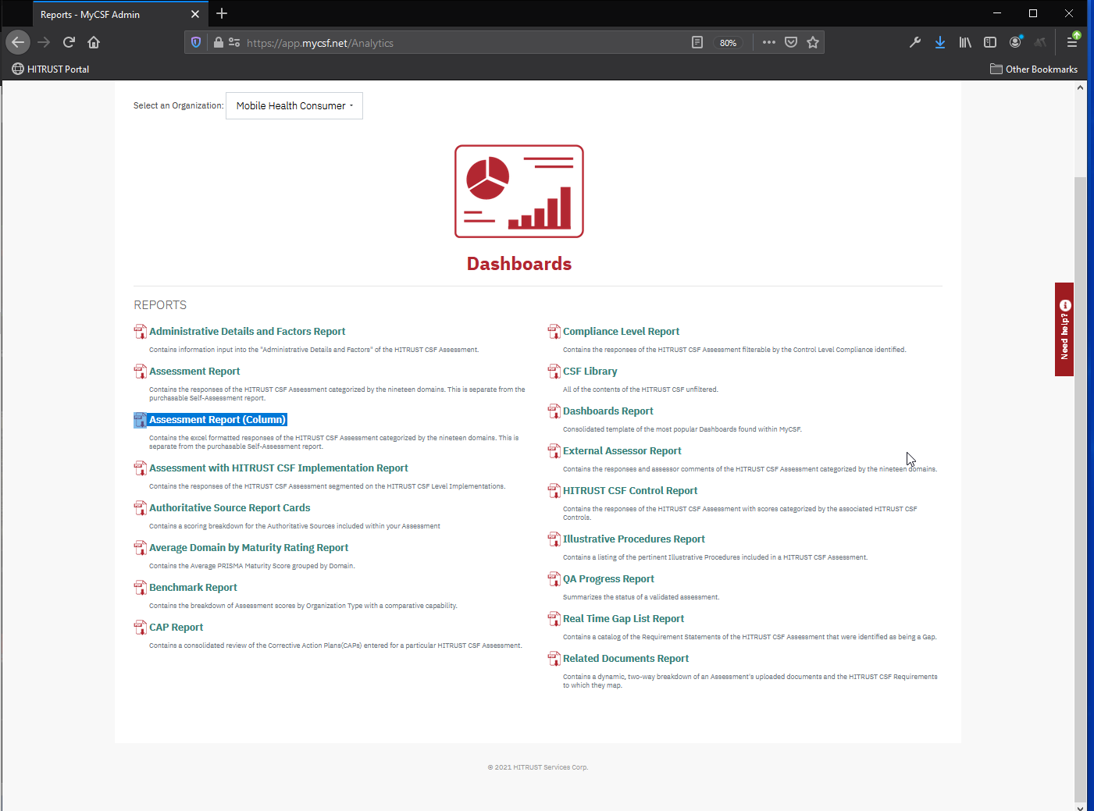The height and width of the screenshot is (811, 1094).
Task: Click icon beside Compliance Level Report
Action: pos(554,332)
